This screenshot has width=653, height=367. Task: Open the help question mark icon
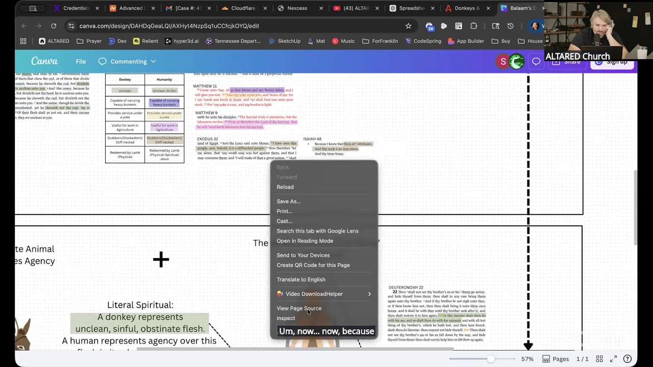point(627,359)
